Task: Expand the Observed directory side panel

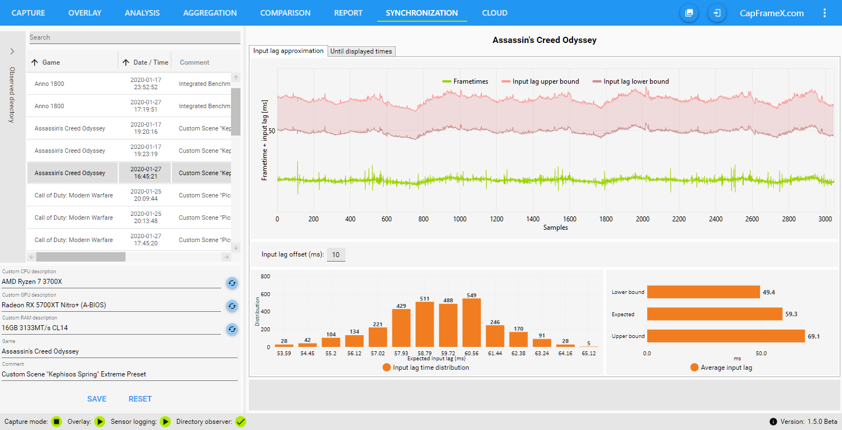Action: pyautogui.click(x=12, y=51)
